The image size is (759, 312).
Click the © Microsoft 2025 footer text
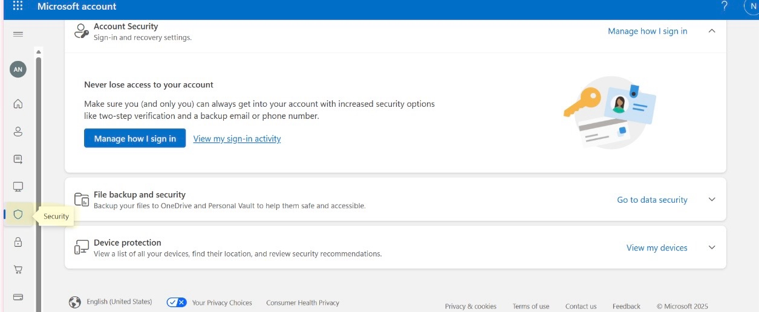pyautogui.click(x=682, y=307)
